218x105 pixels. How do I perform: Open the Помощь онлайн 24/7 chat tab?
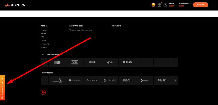point(2,88)
